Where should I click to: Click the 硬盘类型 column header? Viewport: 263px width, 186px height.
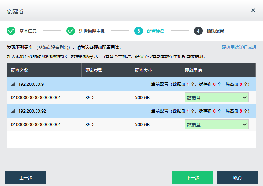point(94,70)
